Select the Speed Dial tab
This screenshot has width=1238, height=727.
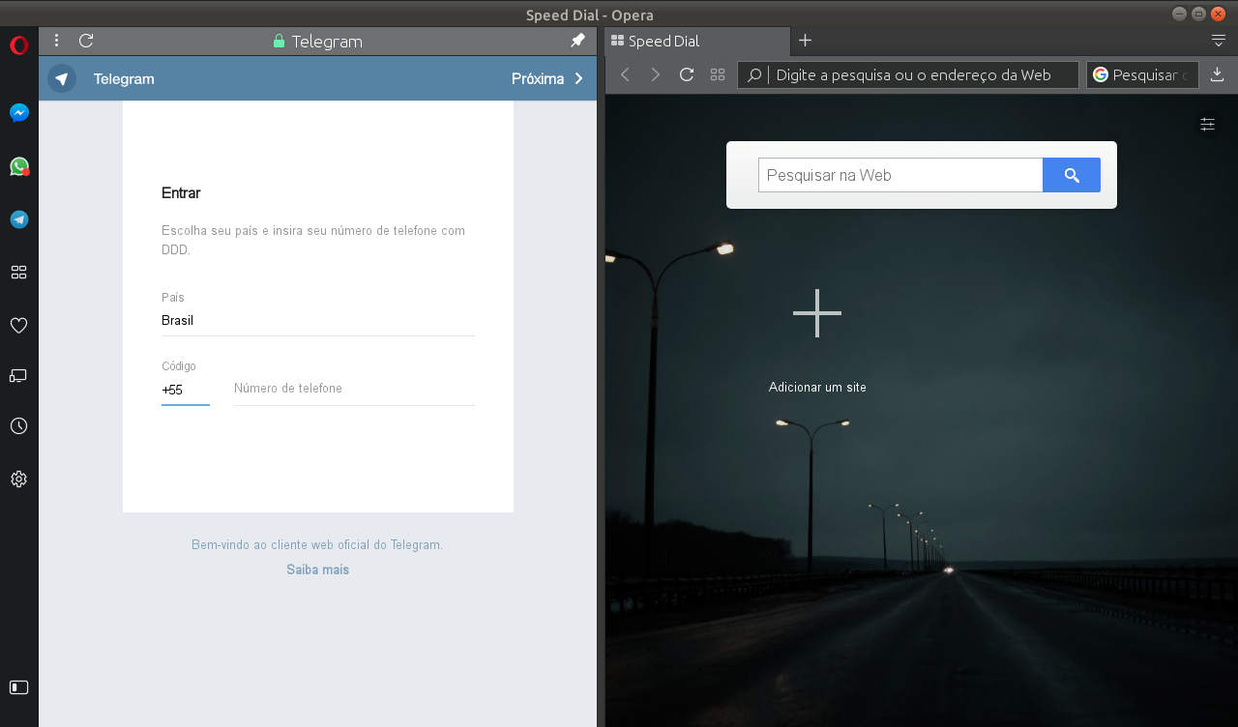[698, 42]
